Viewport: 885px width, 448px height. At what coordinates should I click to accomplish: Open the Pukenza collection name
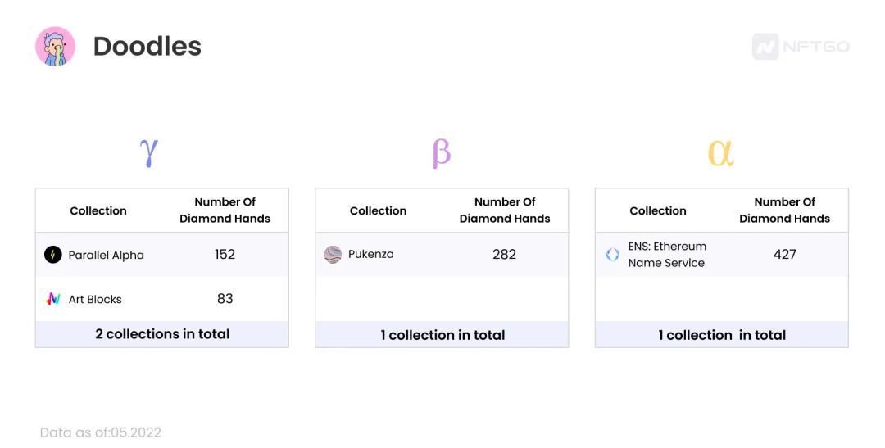(x=371, y=254)
